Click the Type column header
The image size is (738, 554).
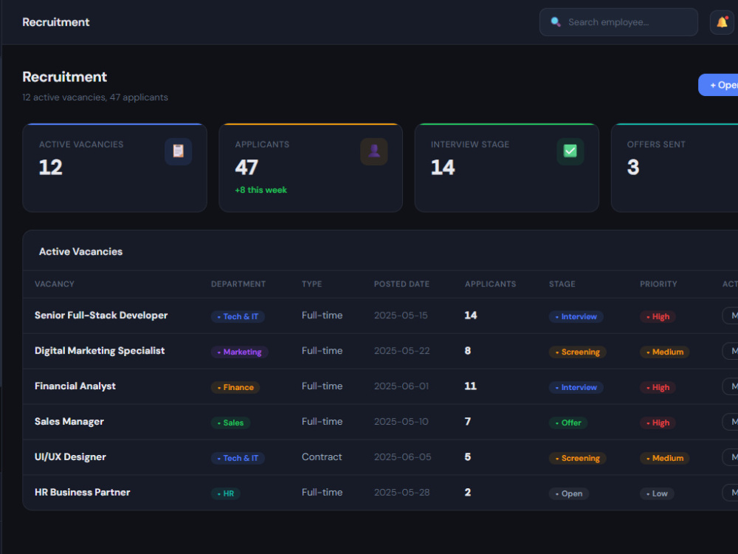pyautogui.click(x=311, y=284)
